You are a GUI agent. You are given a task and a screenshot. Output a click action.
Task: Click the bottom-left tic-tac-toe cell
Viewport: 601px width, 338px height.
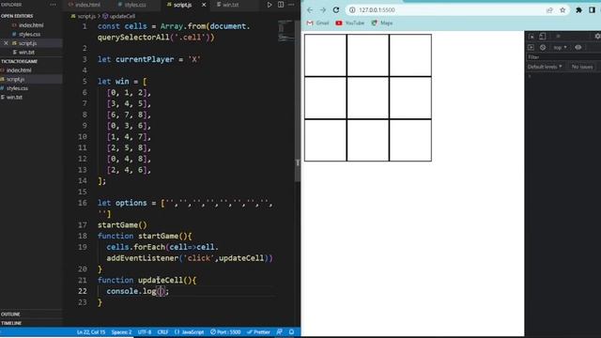tap(326, 140)
